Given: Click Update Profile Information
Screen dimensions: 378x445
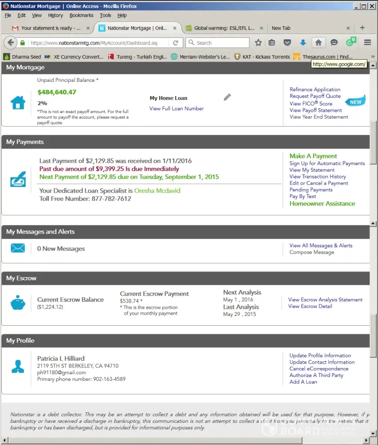Looking at the screenshot, I should [320, 355].
